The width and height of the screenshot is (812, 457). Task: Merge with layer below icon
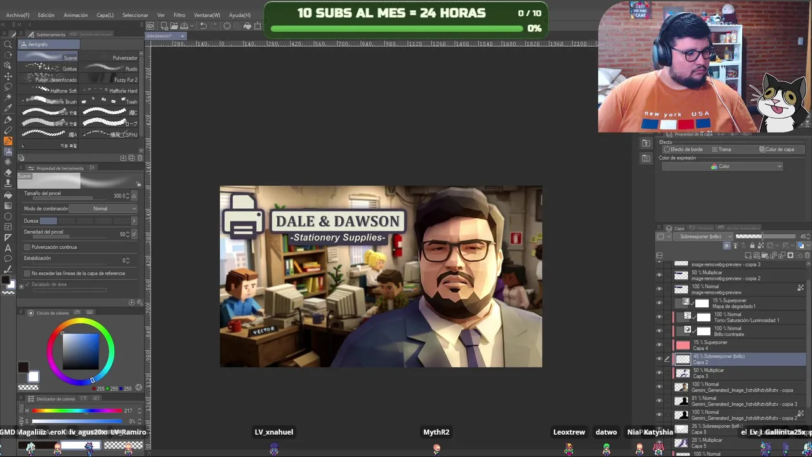782,255
